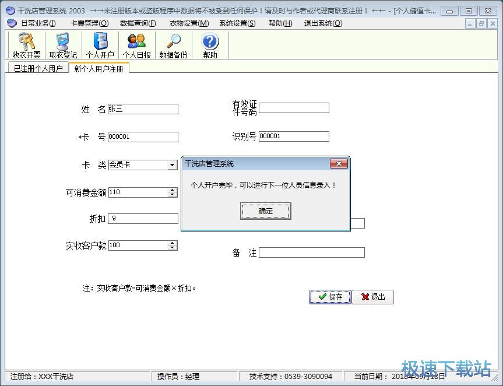Click the 注册给：XXX干洗店 status entry
This screenshot has width=503, height=386.
coord(42,376)
